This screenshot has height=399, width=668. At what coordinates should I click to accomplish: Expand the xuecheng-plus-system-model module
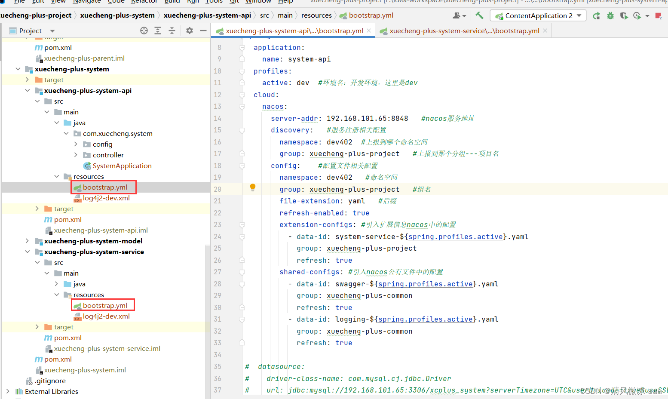point(28,241)
